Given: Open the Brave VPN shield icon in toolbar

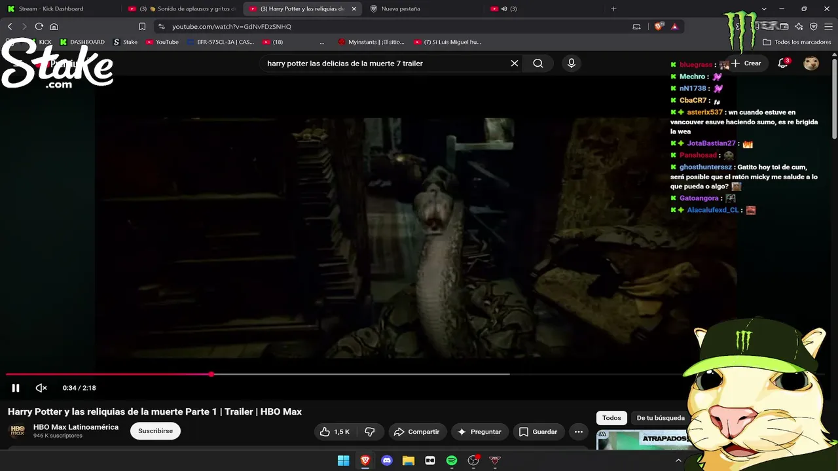Looking at the screenshot, I should tap(814, 27).
